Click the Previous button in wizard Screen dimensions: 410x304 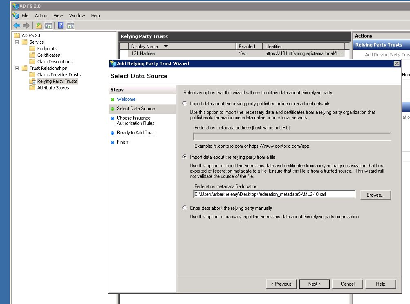(281, 284)
